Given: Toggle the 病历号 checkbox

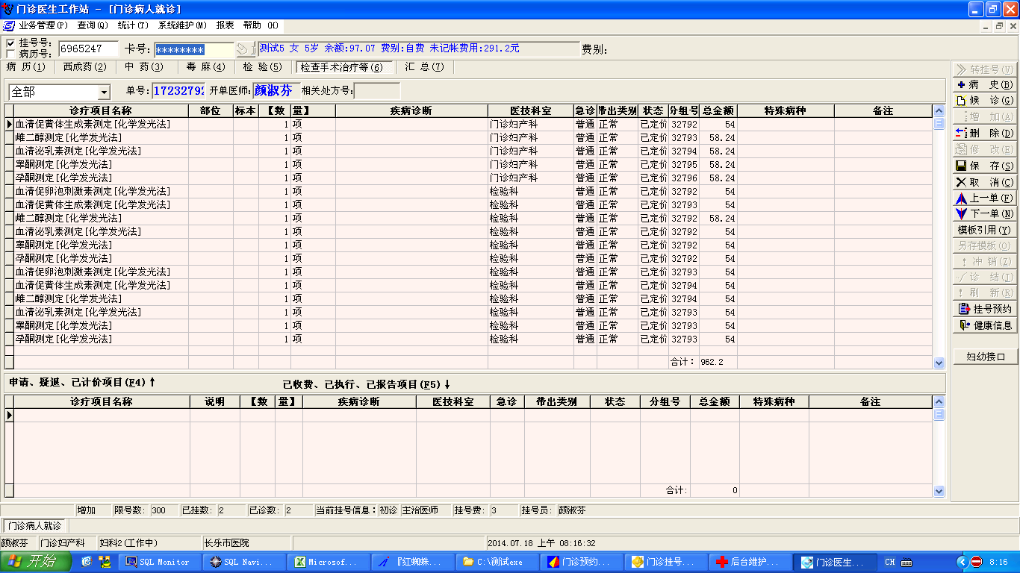Looking at the screenshot, I should coord(10,54).
